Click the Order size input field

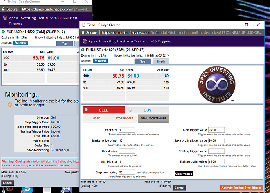click(127, 130)
